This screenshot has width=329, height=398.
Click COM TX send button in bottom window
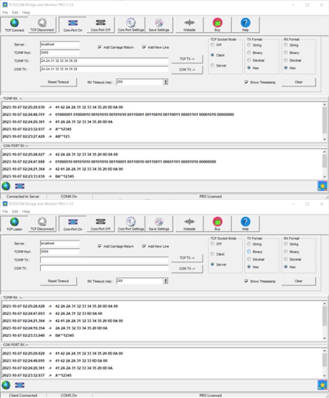pyautogui.click(x=187, y=269)
